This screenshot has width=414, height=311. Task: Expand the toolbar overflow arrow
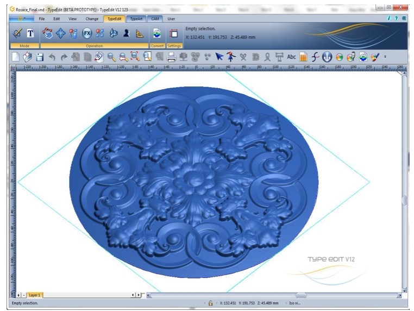click(385, 57)
